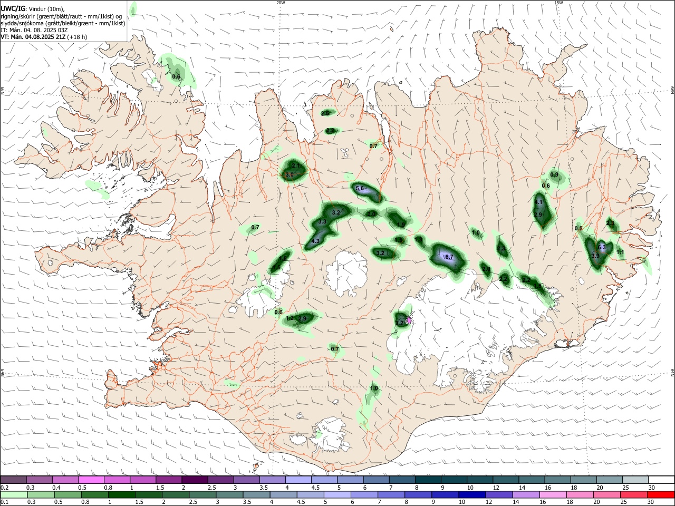Click the 20W longitude label

[281, 3]
